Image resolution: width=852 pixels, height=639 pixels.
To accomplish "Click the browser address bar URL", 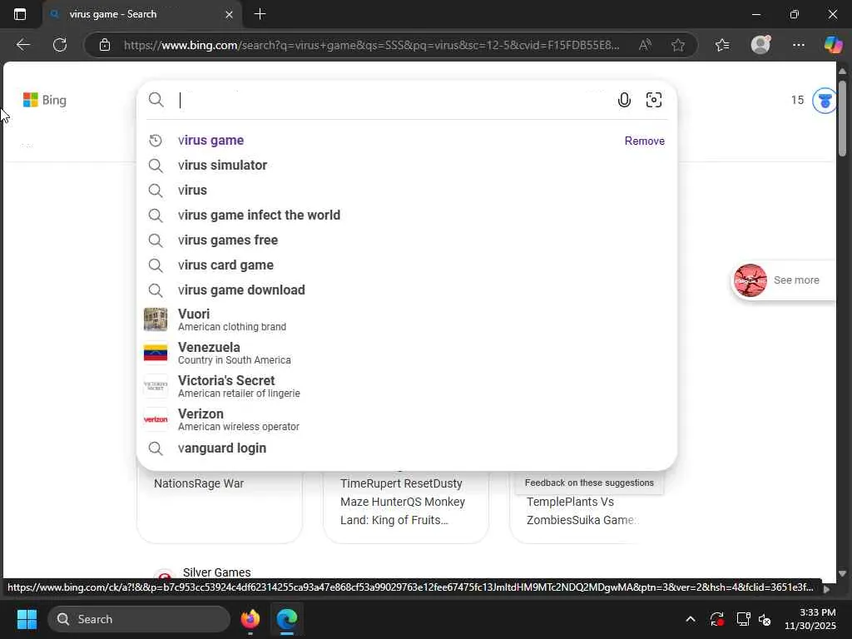I will (372, 45).
